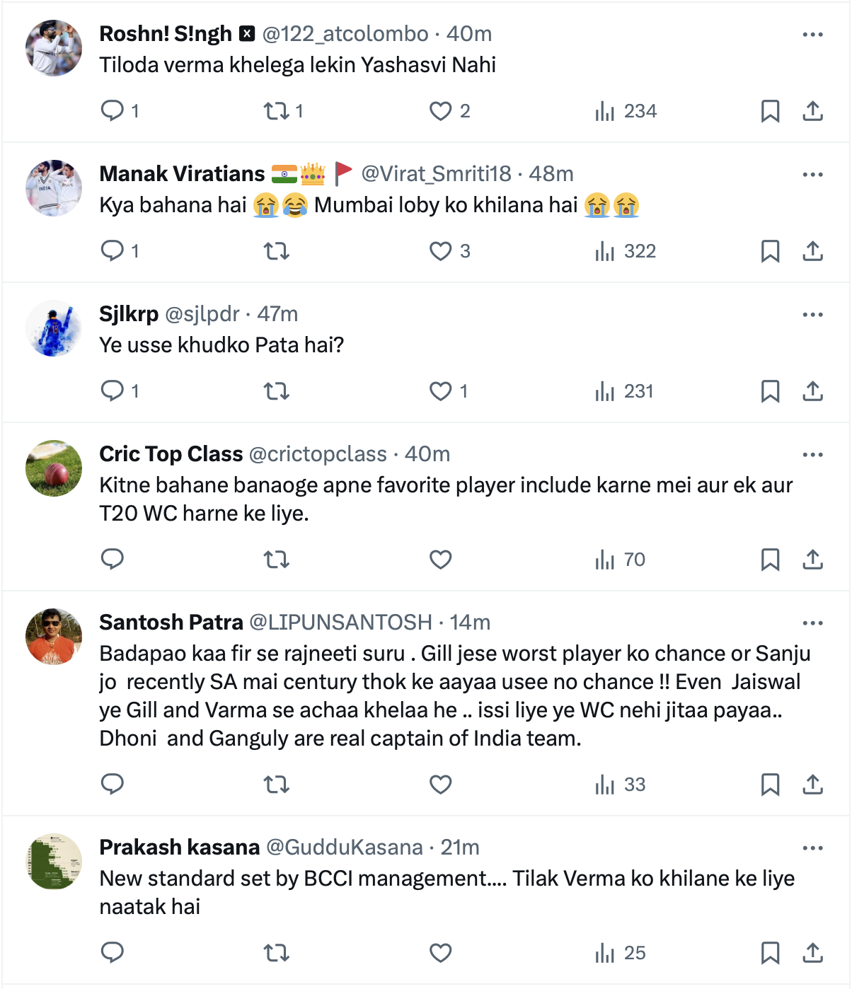The height and width of the screenshot is (989, 852).
Task: Expand more menu on Prakash kasana's tweet
Action: (x=812, y=848)
